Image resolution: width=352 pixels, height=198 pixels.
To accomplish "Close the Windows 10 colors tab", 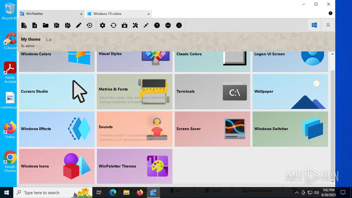I will (148, 14).
